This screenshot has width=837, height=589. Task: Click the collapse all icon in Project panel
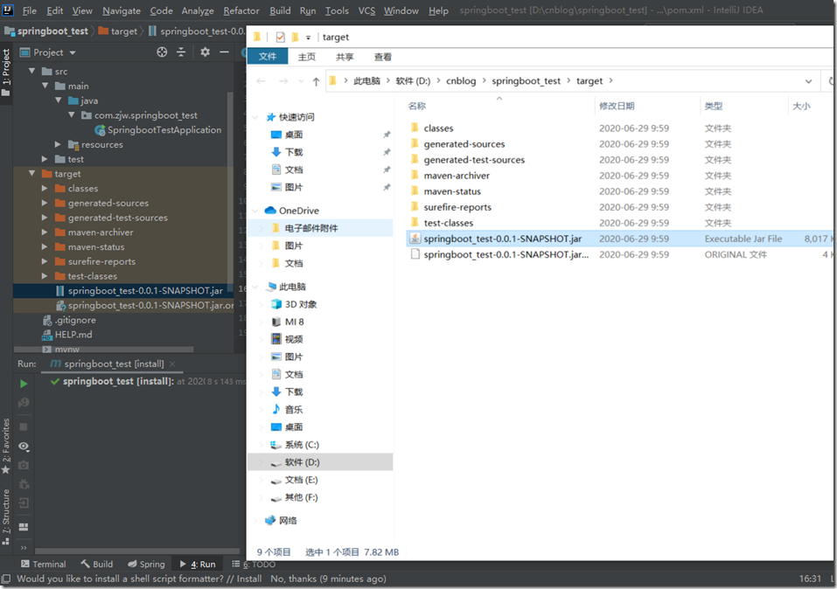point(181,52)
